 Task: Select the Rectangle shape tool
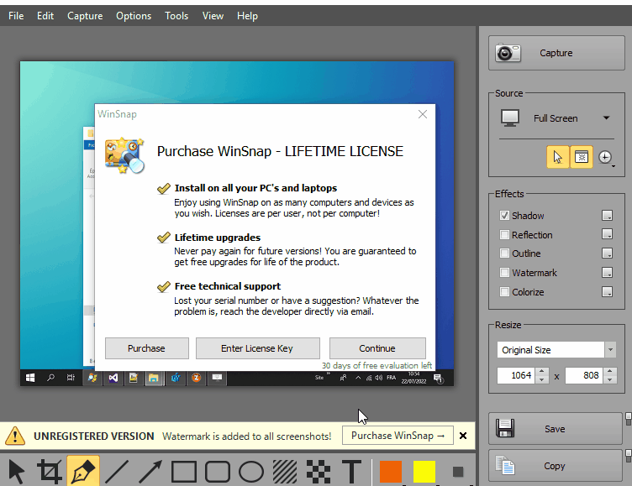tap(184, 471)
